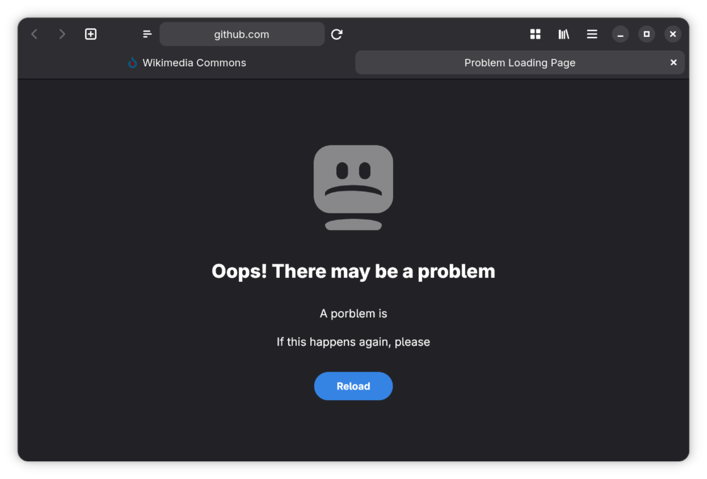Open the tab overview grid icon

pyautogui.click(x=535, y=34)
